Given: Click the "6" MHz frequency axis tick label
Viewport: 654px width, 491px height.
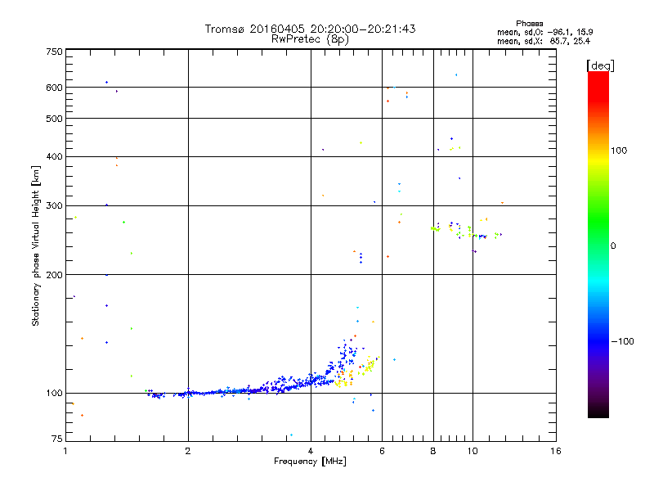Looking at the screenshot, I should 382,451.
